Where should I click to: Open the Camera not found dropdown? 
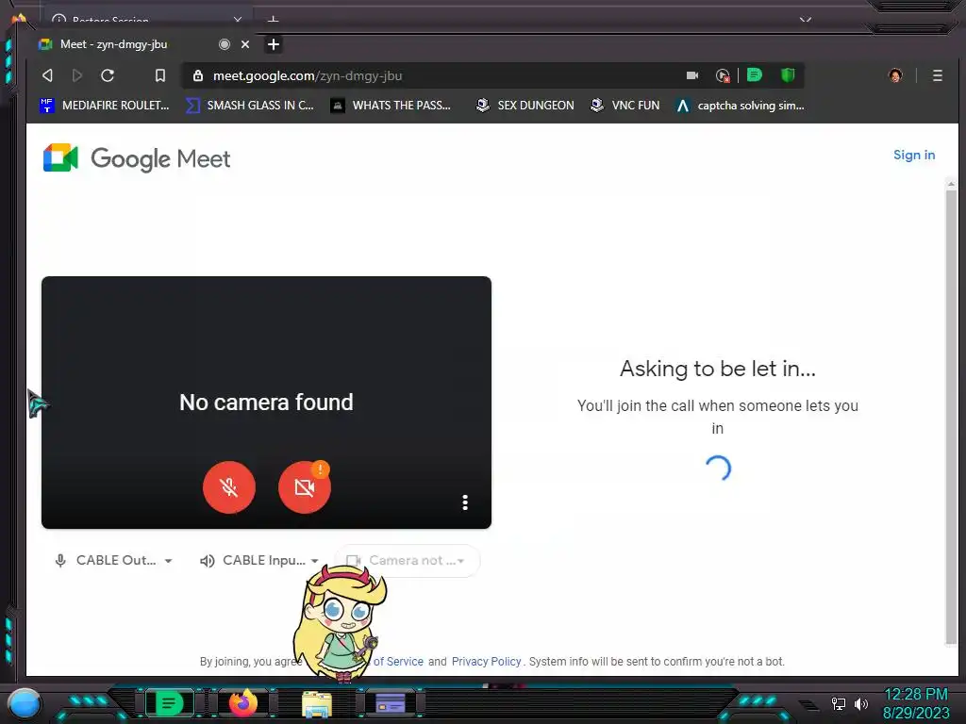coord(408,560)
